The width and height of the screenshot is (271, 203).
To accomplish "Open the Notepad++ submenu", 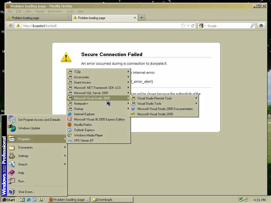I will 98,104.
